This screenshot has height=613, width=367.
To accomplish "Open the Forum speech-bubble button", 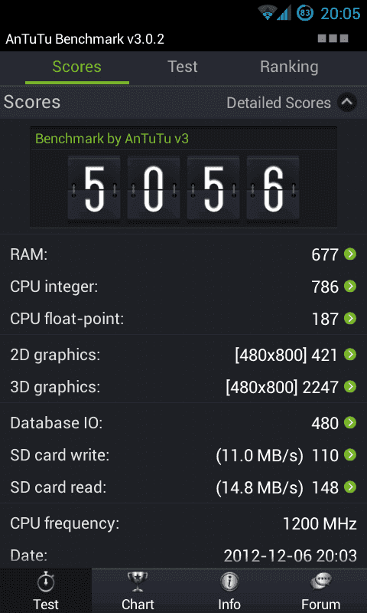I will [x=321, y=591].
